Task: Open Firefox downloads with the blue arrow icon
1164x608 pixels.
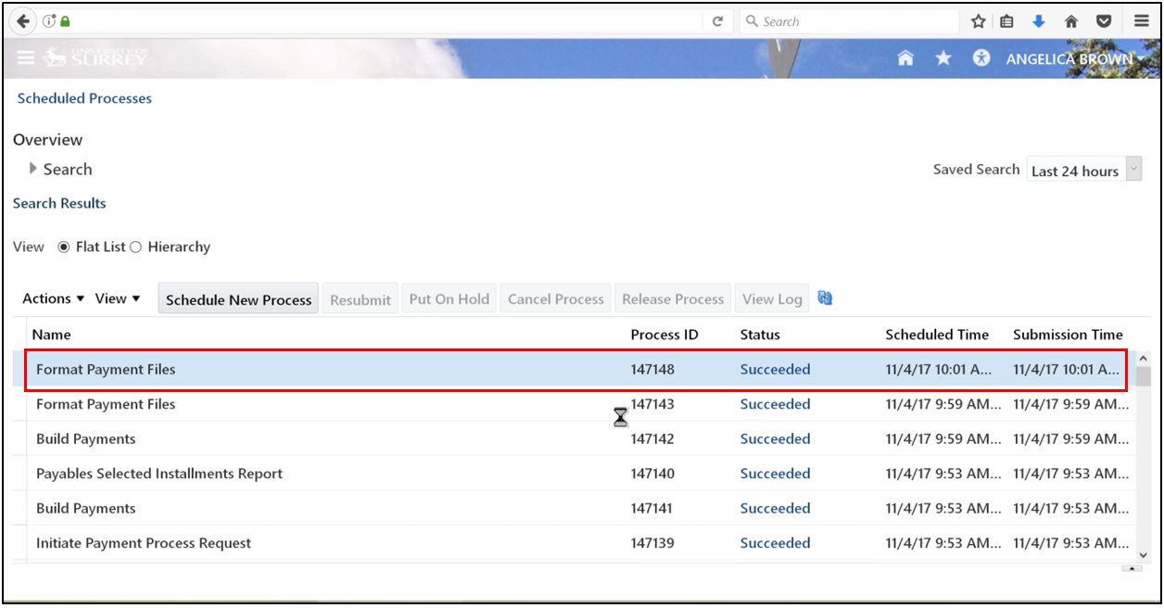Action: [x=1039, y=20]
